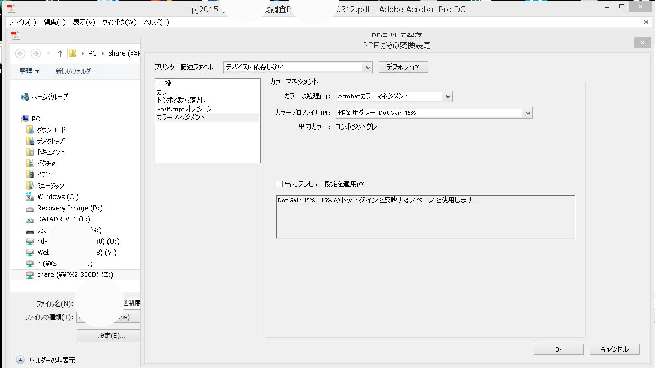655x368 pixels.
Task: Open the recent locations dropdown arrow
Action: 49,53
